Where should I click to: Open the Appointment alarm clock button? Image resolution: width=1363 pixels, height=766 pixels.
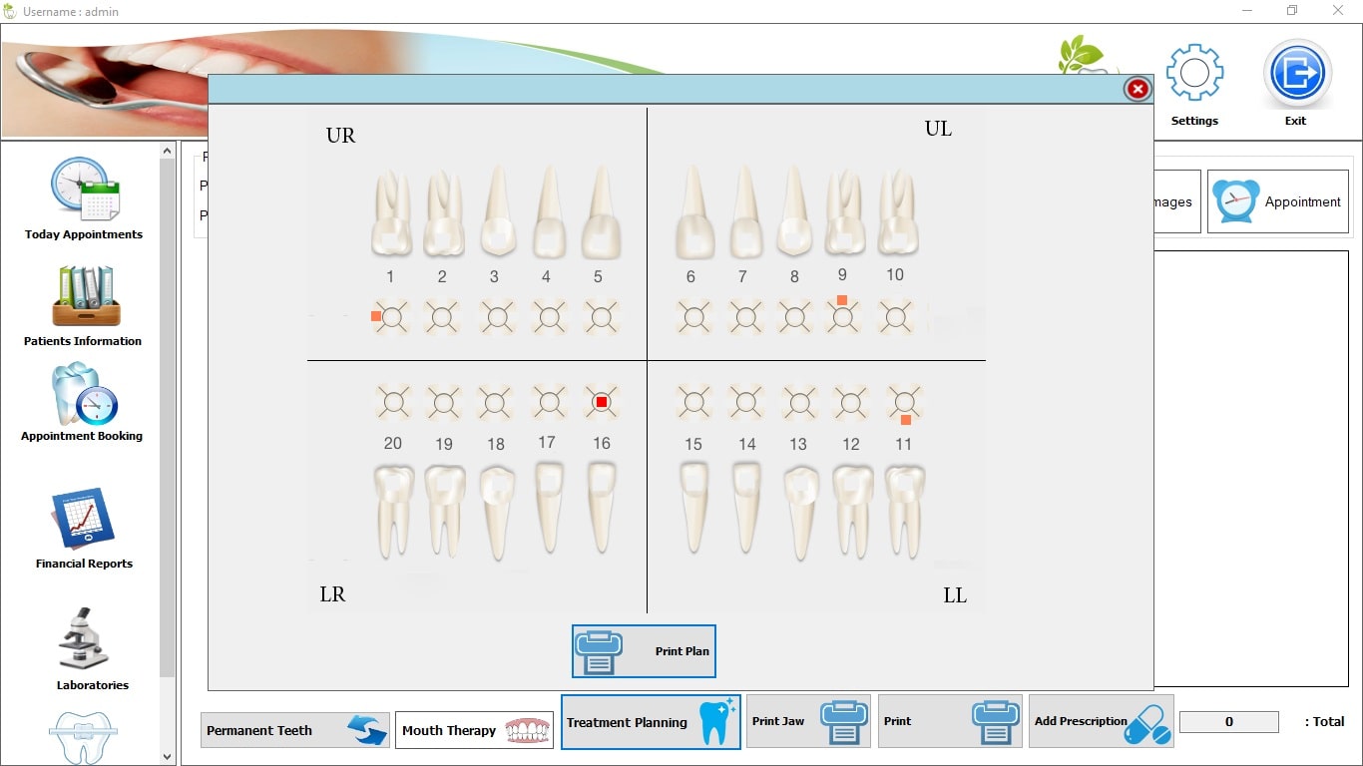(x=1278, y=201)
